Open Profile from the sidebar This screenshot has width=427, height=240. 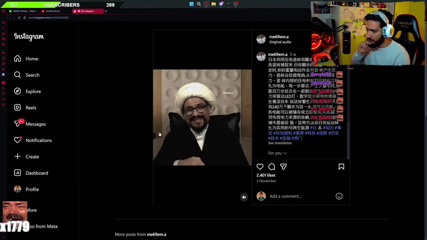[27, 189]
